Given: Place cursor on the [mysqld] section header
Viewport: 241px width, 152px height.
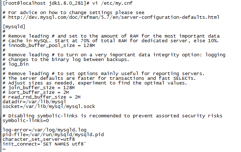Looking at the screenshot, I should click(14, 27).
